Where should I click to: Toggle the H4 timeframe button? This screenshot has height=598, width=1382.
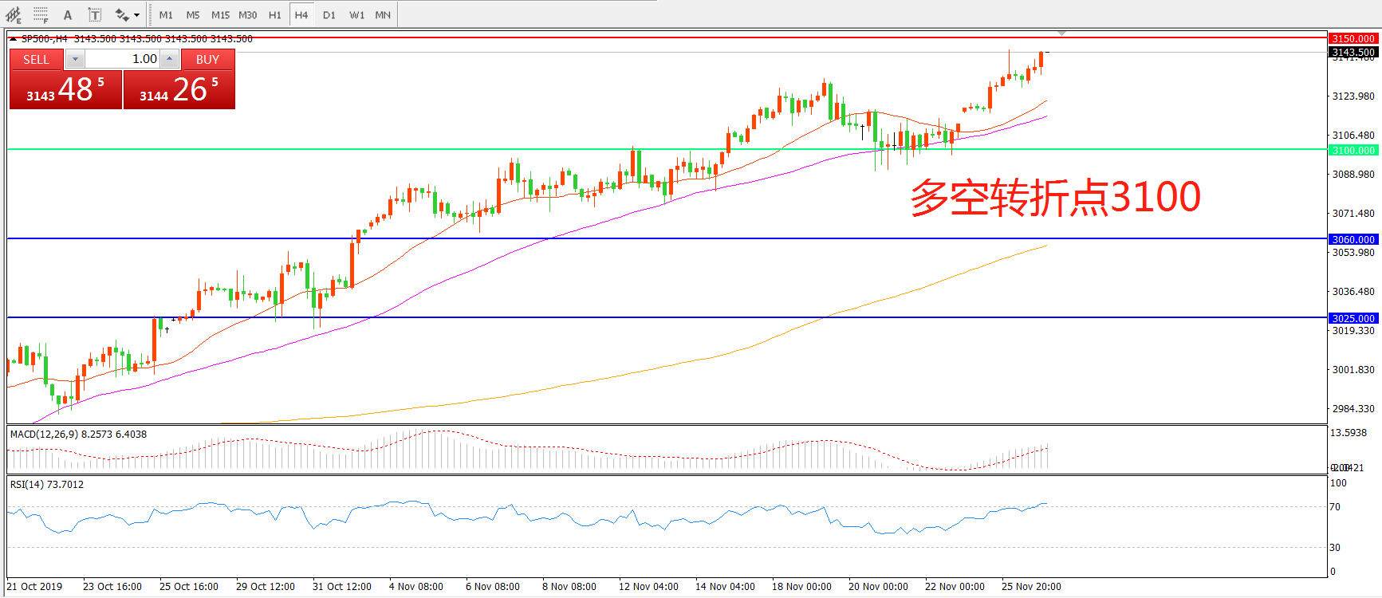click(301, 14)
